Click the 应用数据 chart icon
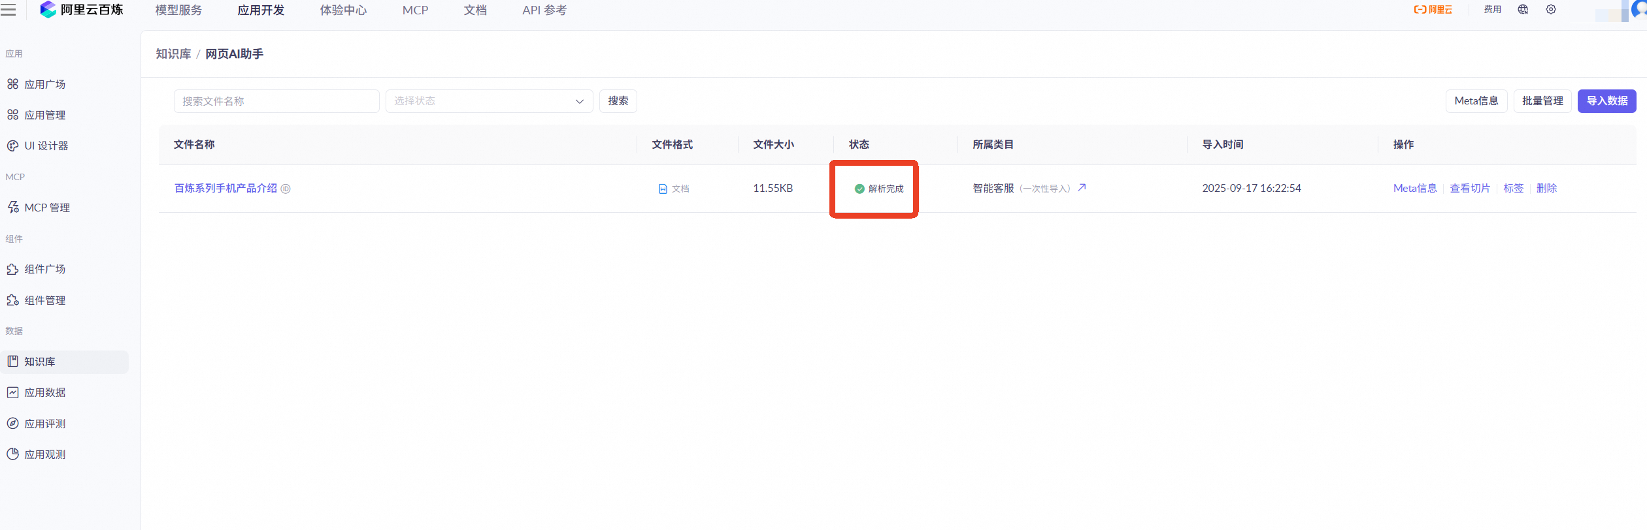 pos(12,392)
